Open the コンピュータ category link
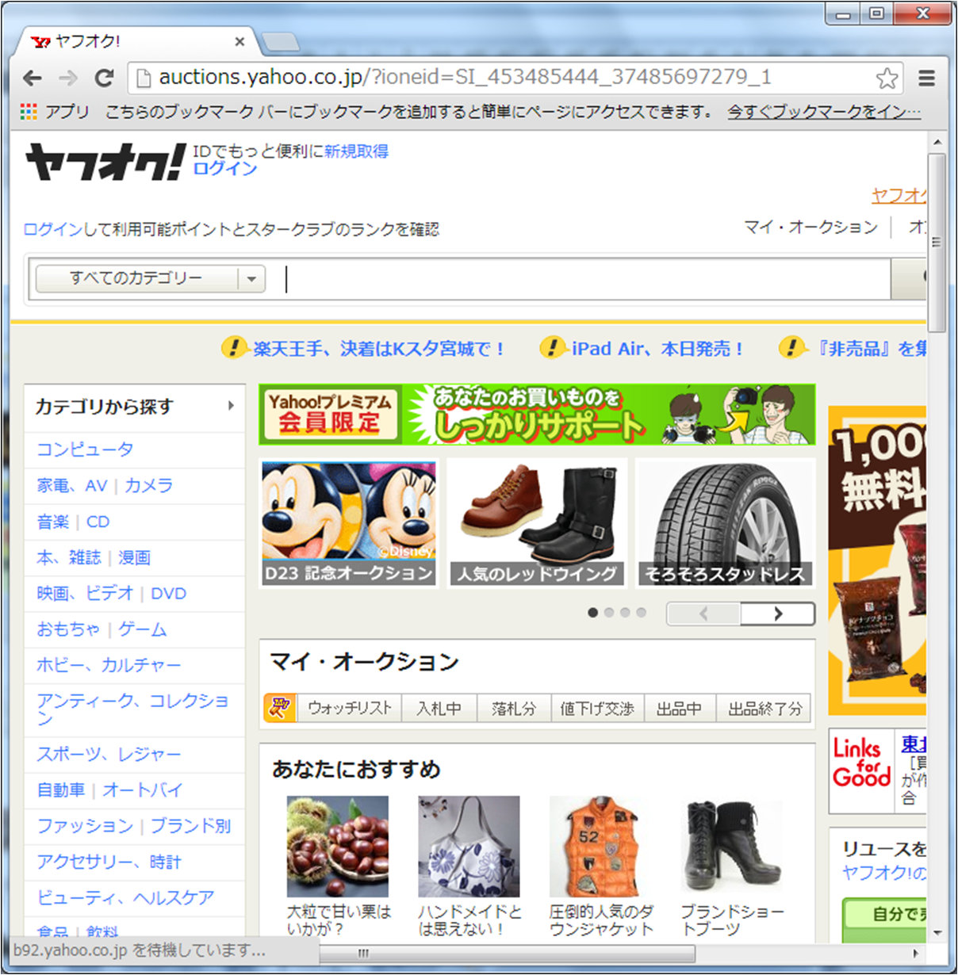Image resolution: width=958 pixels, height=975 pixels. click(85, 449)
